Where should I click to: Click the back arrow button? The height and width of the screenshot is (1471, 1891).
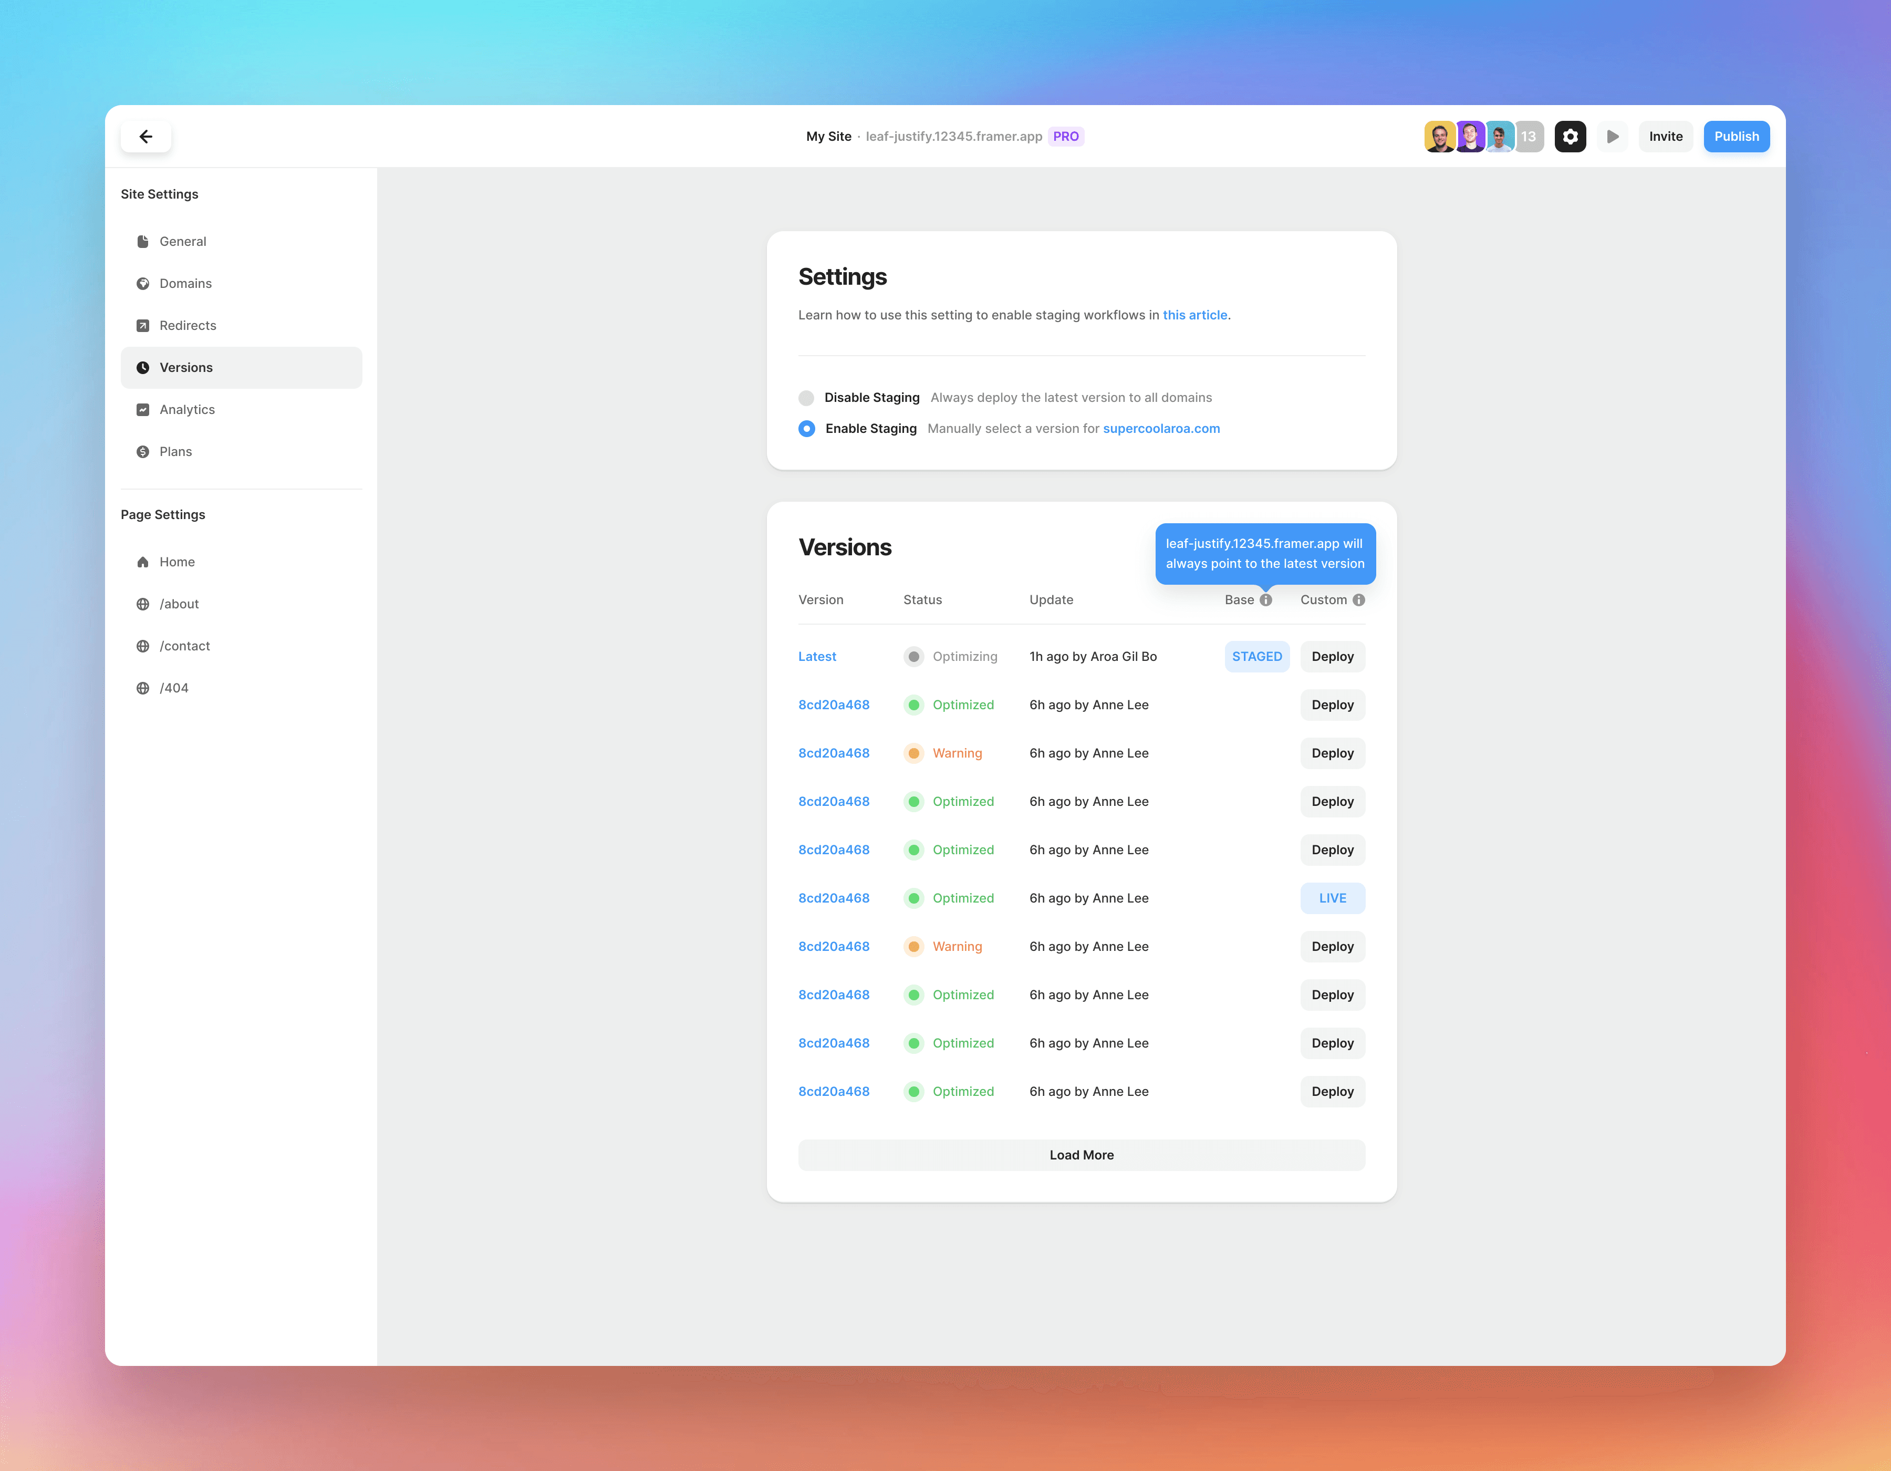(146, 136)
